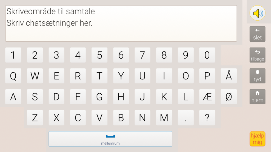Screen dimensions: 271x152
Task: Type the letter Å key
Action: click(229, 76)
